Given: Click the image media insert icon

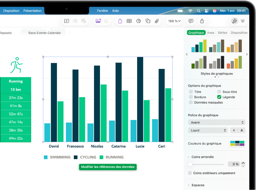Looking at the screenshot, I should click(98, 21).
